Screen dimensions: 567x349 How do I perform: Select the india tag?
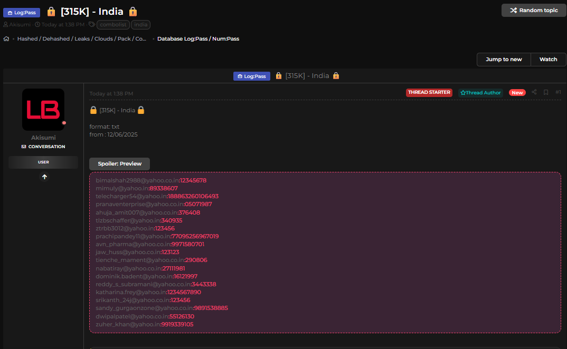(x=140, y=24)
